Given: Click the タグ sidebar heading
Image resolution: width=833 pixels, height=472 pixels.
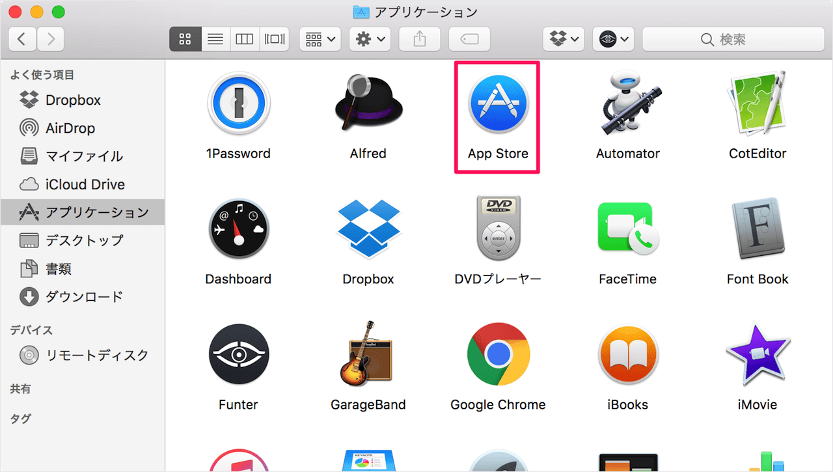Looking at the screenshot, I should point(20,419).
